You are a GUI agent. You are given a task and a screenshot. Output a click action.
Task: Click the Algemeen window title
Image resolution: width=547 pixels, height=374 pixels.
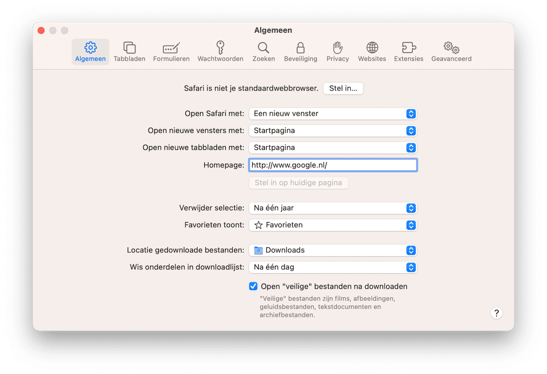click(273, 30)
